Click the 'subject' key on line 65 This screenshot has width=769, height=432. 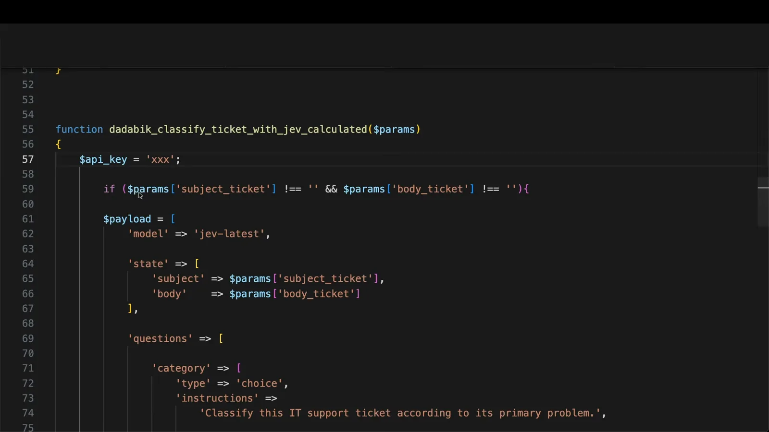178,279
